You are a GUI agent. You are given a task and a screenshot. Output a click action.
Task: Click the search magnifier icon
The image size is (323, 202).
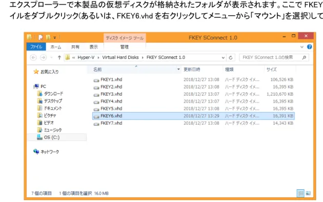[x=304, y=58]
